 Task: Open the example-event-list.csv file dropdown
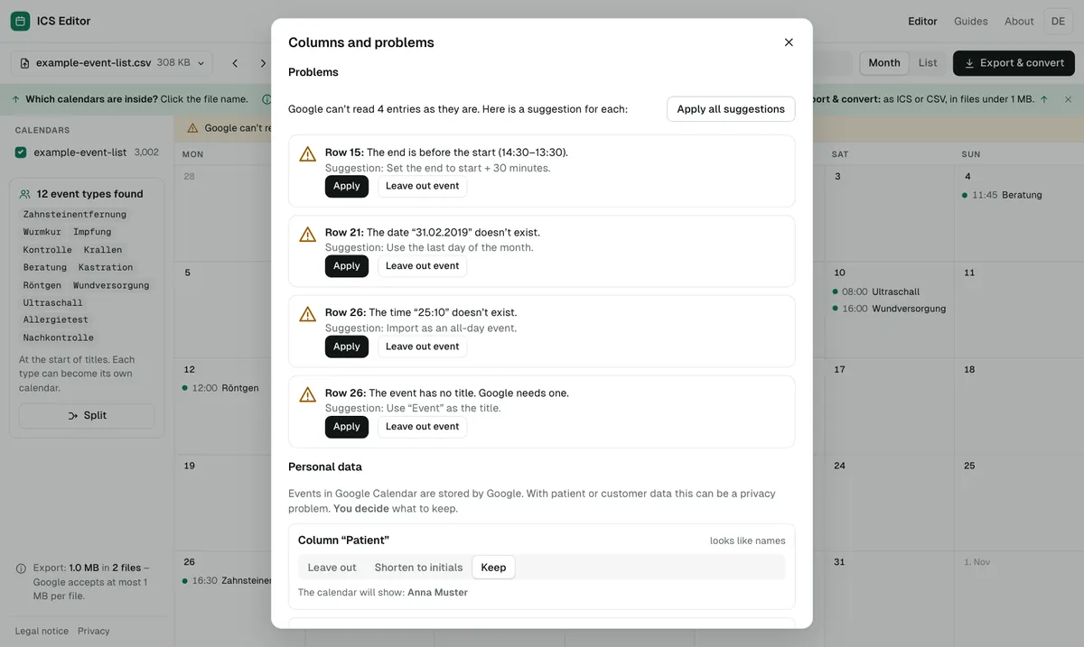tap(113, 63)
